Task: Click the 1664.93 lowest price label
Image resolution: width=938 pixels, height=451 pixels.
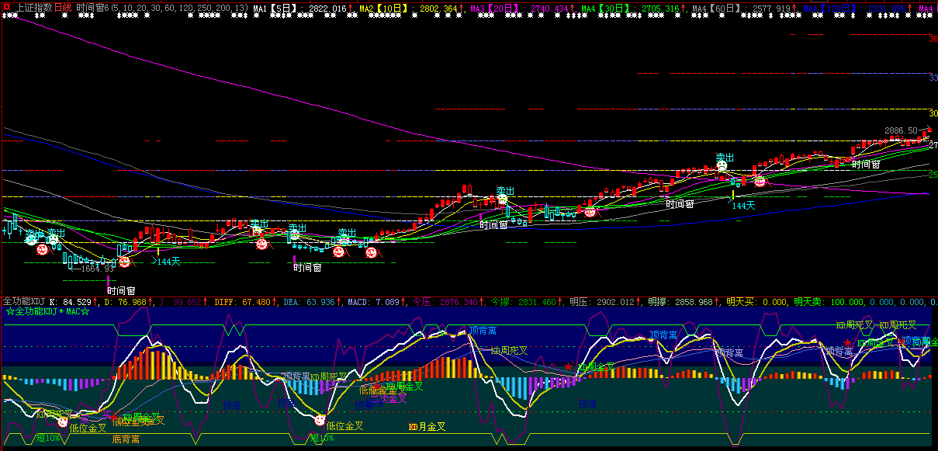Action: point(98,269)
